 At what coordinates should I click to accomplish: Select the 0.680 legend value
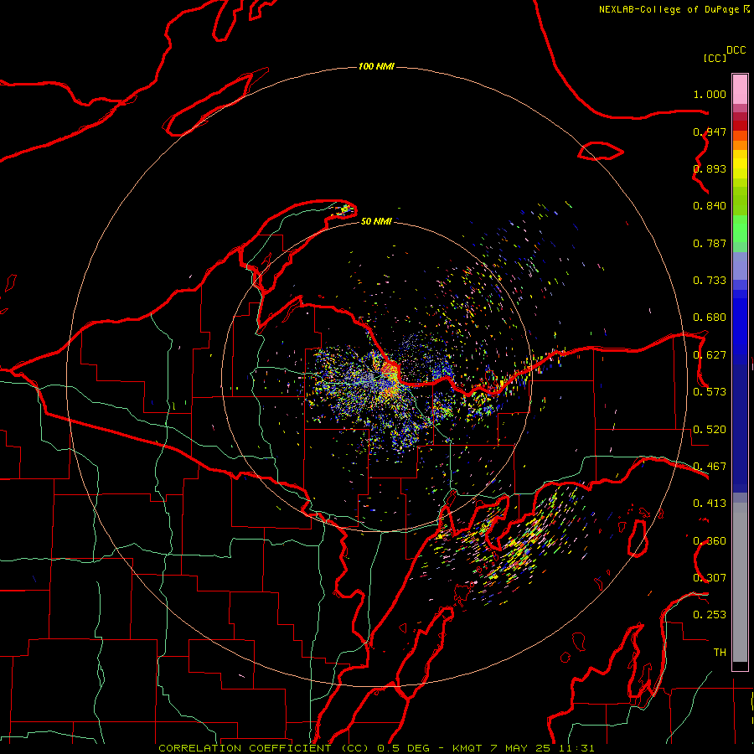coord(710,318)
